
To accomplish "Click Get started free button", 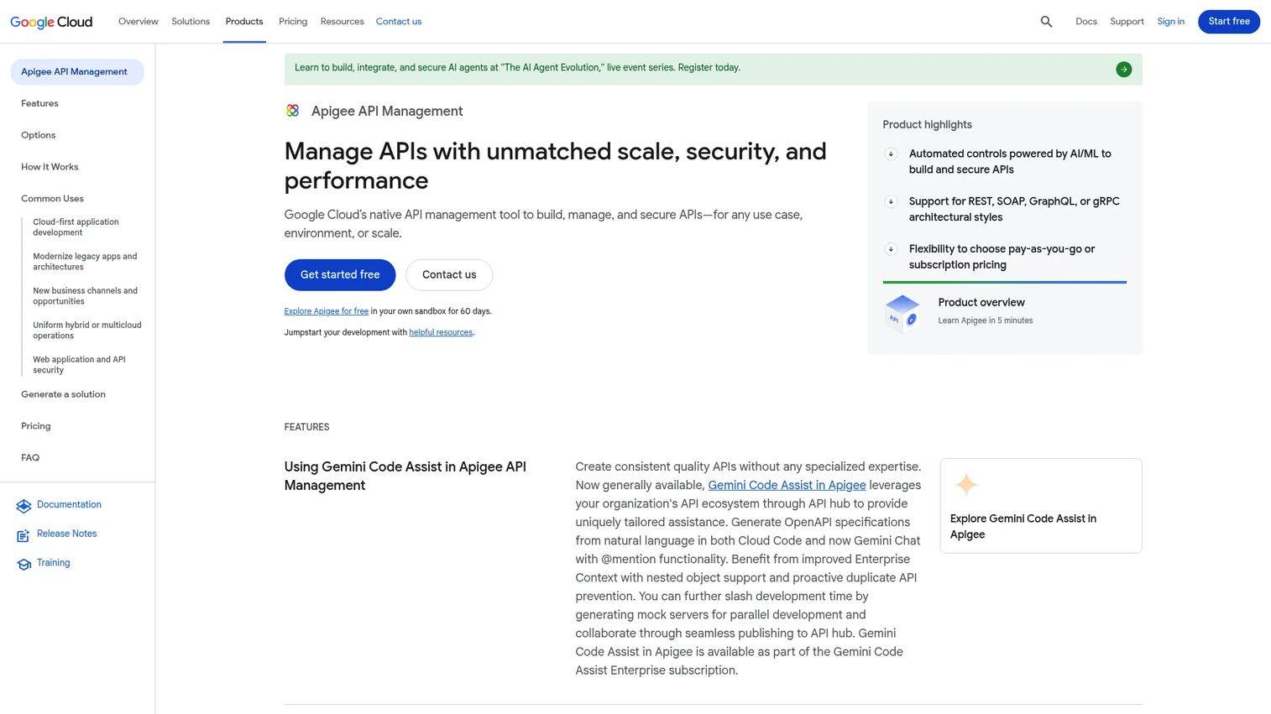I will pyautogui.click(x=340, y=275).
